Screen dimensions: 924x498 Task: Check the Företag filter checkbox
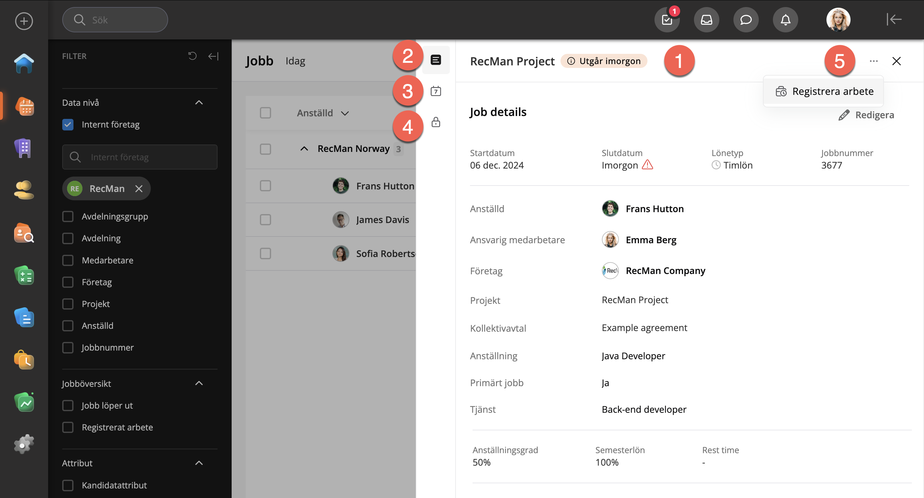[x=68, y=282]
